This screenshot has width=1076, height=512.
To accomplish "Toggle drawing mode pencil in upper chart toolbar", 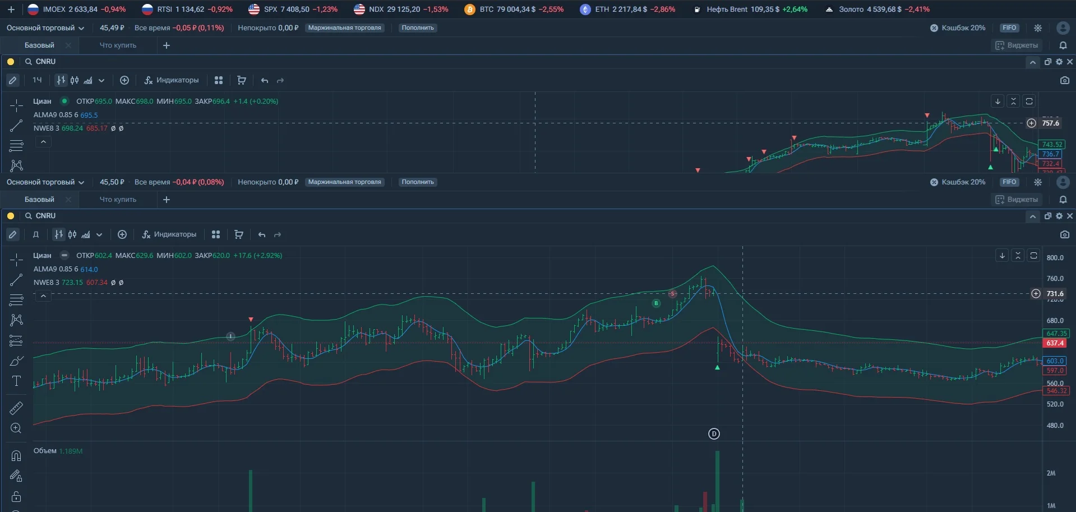I will click(x=12, y=80).
